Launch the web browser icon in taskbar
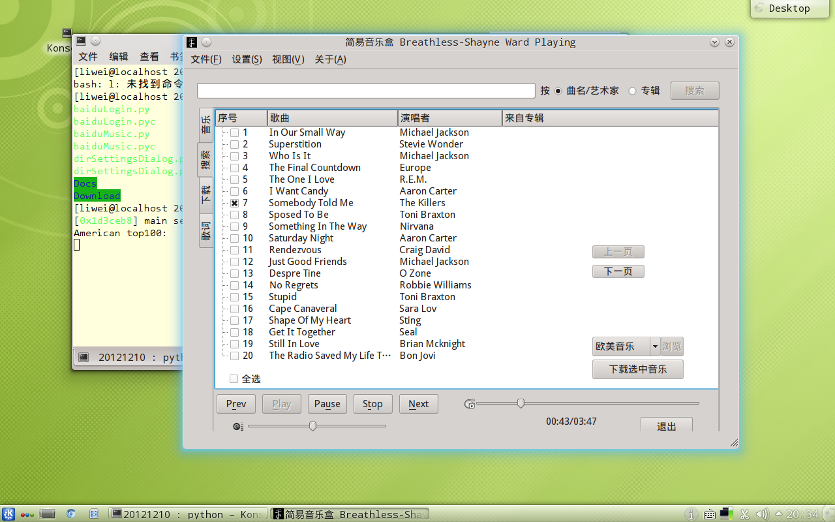This screenshot has width=835, height=522. point(71,514)
